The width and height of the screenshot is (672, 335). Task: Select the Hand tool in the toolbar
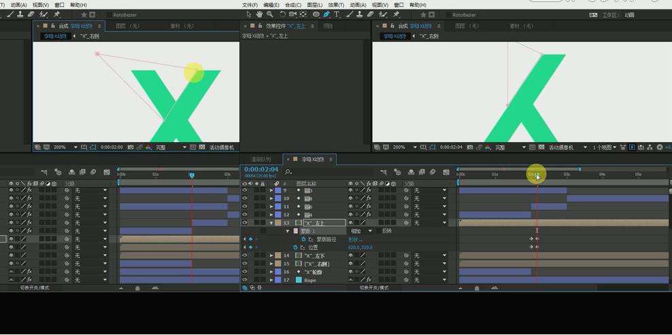coord(259,14)
